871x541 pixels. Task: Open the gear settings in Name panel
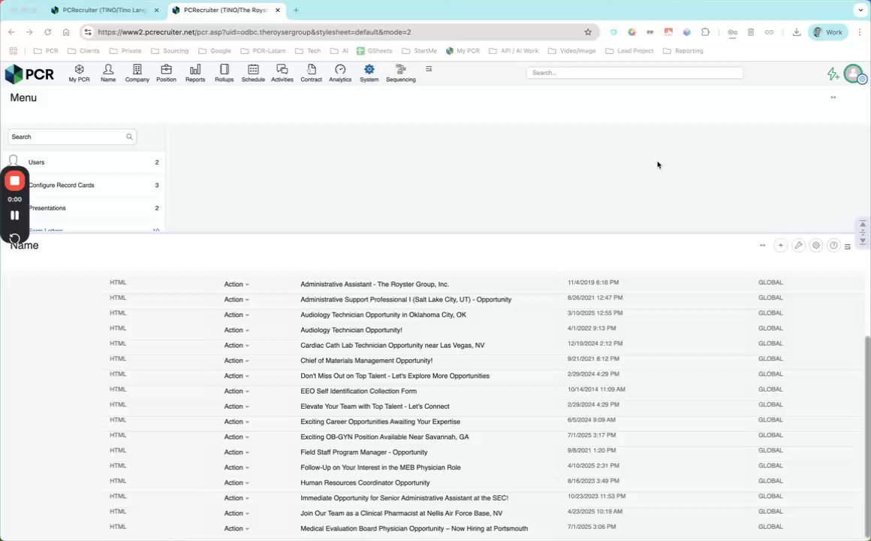(816, 245)
